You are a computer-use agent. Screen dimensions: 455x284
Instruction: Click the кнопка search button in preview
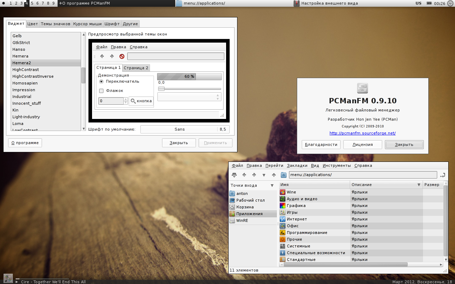[x=141, y=101]
